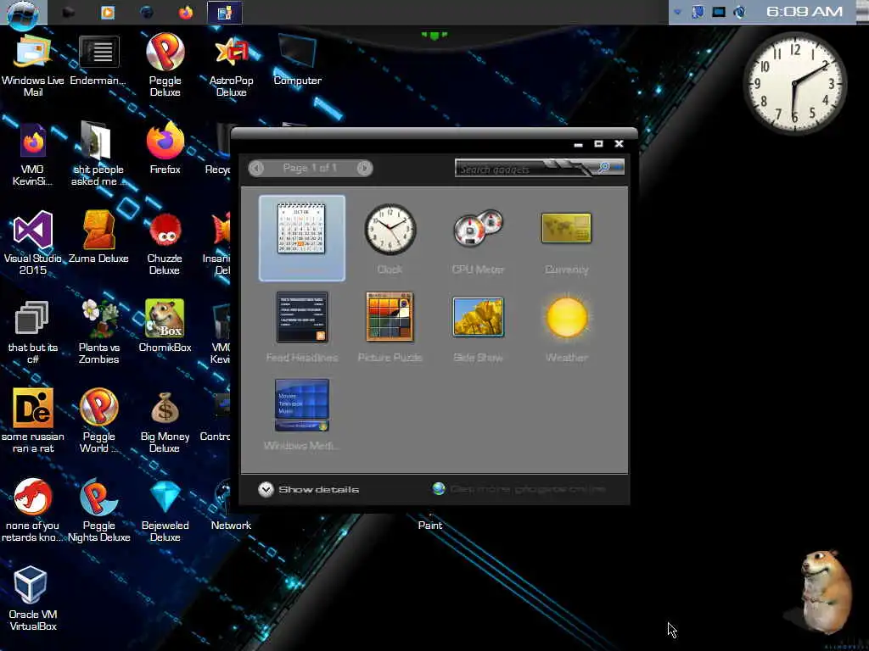Maximize the gadget gallery window
Viewport: 869px width, 651px height.
(x=598, y=143)
